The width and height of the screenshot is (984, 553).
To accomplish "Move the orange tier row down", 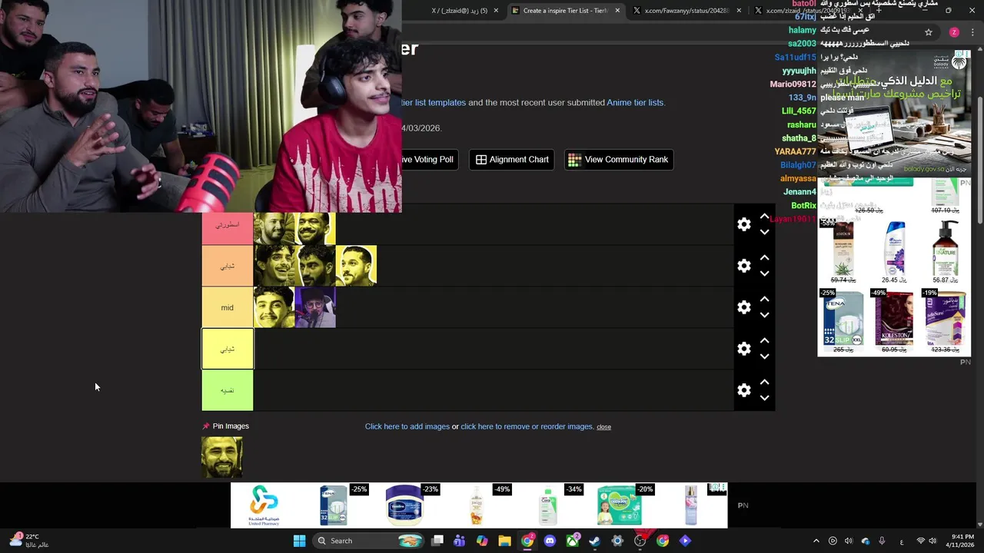I will click(x=764, y=273).
